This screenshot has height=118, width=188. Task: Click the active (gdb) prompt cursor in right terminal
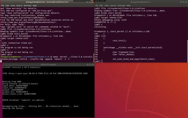102,61
